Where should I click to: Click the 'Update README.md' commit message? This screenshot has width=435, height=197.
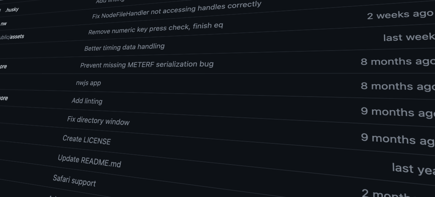click(x=89, y=161)
